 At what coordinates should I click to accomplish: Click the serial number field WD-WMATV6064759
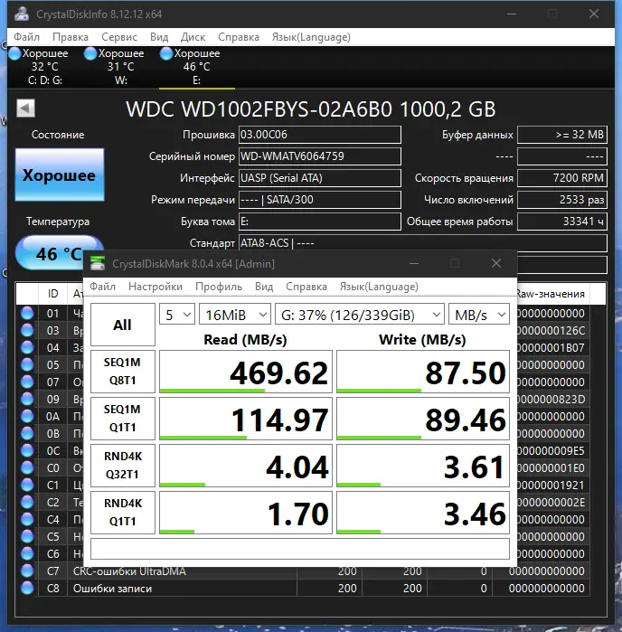tap(320, 156)
